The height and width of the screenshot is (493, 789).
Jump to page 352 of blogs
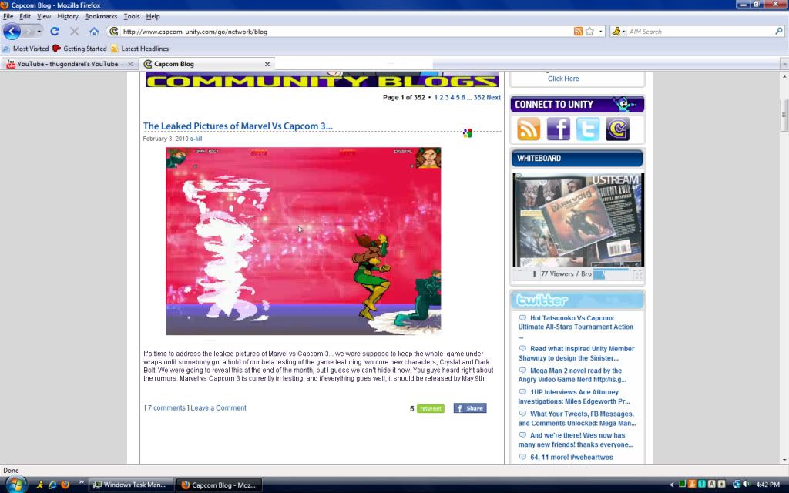[x=479, y=98]
